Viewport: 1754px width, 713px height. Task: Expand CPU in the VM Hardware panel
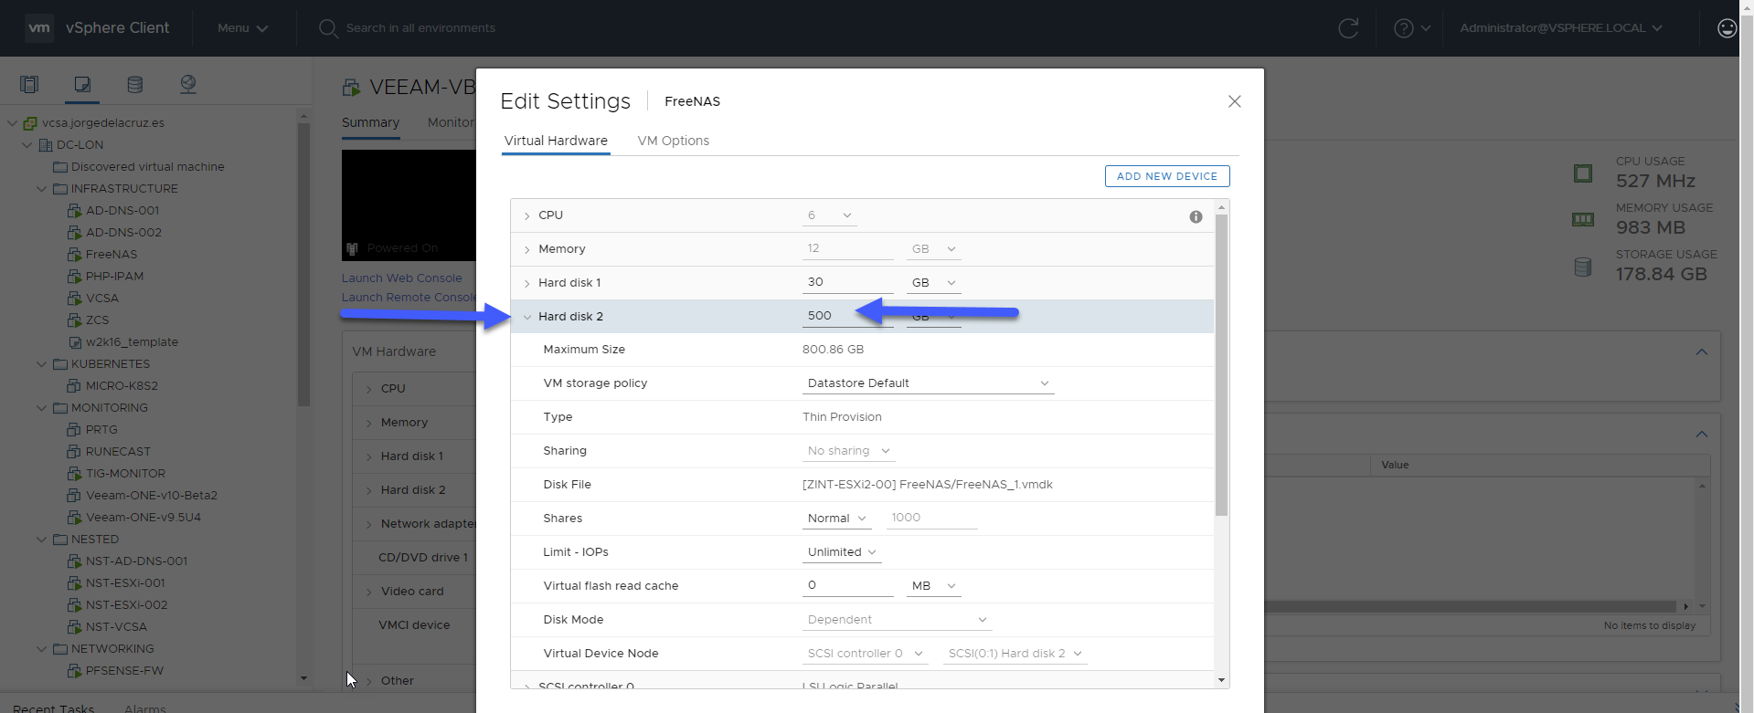coord(369,390)
